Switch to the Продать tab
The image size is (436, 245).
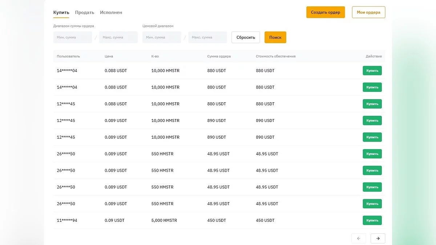point(84,12)
